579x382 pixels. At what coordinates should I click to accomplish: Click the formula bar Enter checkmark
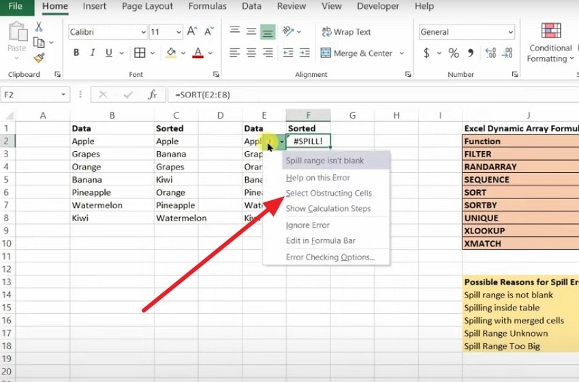[128, 95]
